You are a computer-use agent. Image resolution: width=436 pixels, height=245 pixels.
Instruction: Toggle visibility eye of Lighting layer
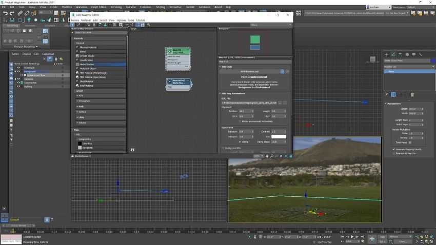18,87
